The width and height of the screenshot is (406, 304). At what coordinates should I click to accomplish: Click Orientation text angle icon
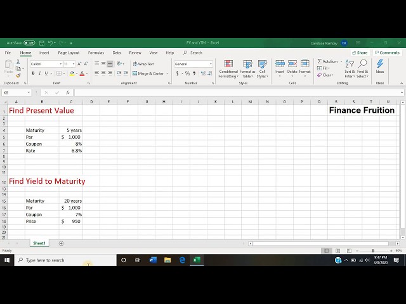point(119,63)
